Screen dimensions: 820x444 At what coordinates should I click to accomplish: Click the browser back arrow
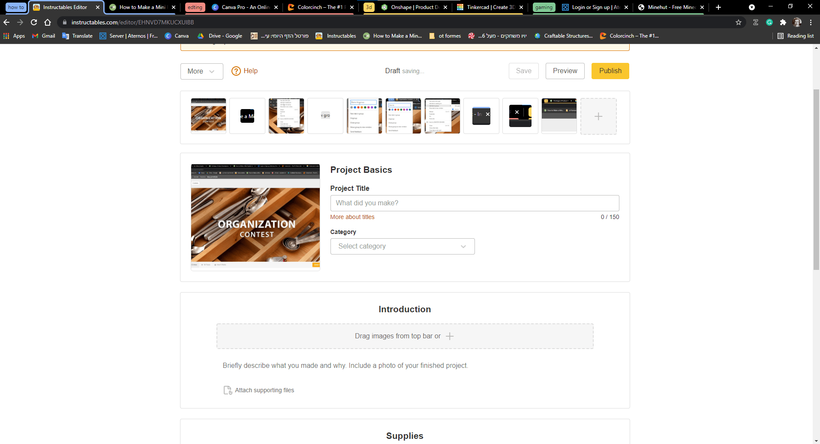click(x=7, y=22)
